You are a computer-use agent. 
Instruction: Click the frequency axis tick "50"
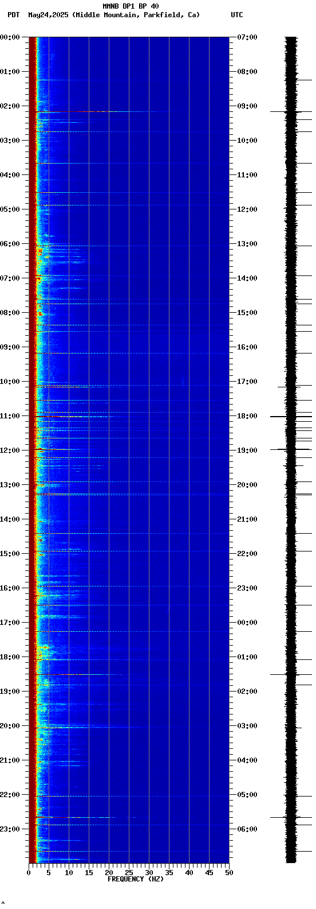click(x=229, y=873)
